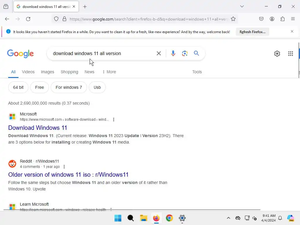Apply the For windows 7 chip

click(69, 87)
